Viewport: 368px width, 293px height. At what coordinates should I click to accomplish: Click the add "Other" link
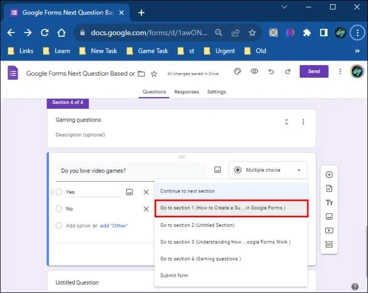114,226
